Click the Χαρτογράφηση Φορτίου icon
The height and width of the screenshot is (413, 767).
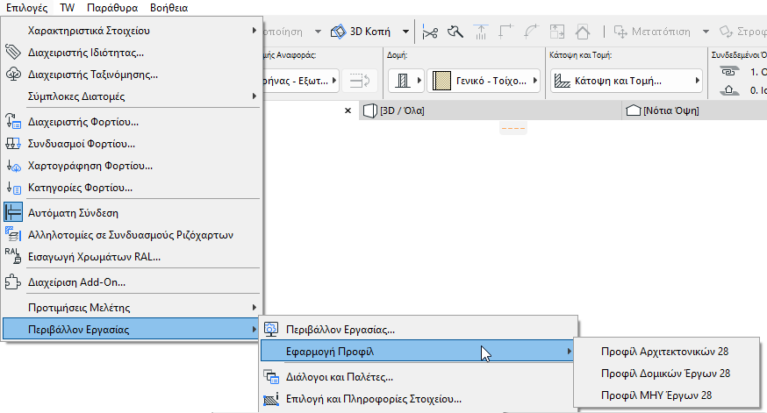tap(13, 166)
